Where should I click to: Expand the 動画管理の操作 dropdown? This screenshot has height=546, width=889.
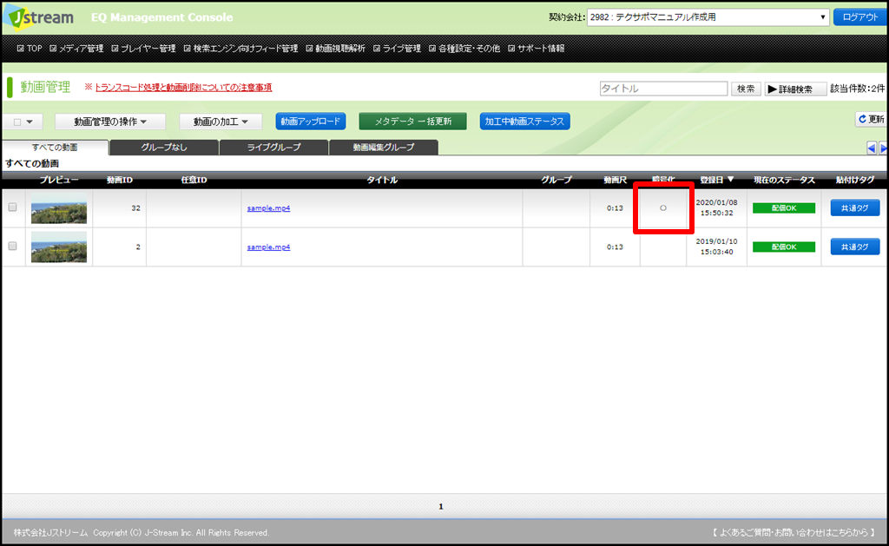[110, 122]
